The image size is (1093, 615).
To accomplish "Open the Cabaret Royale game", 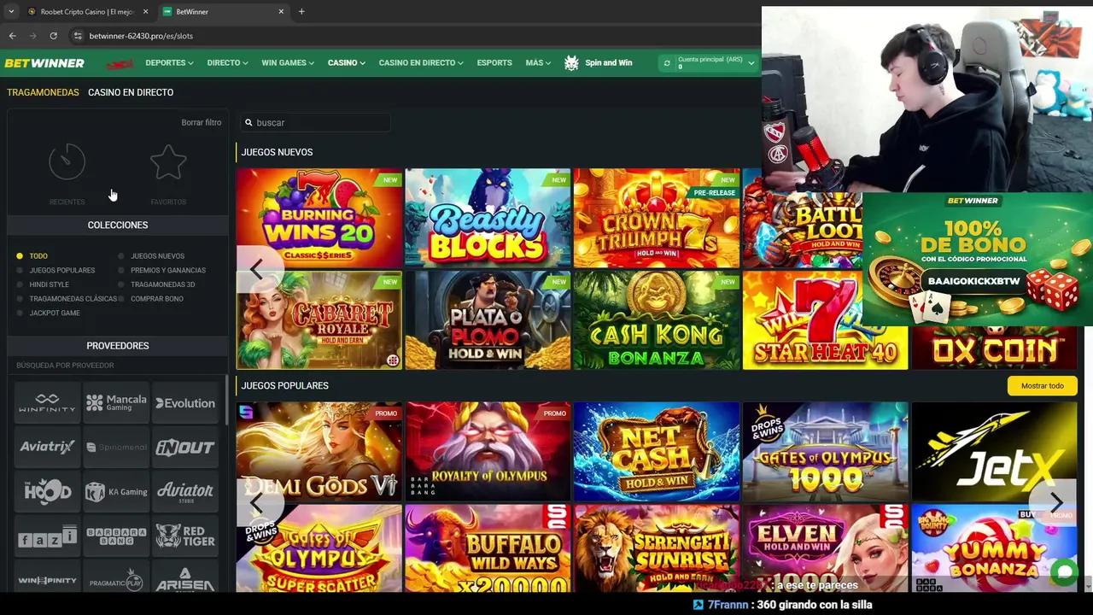I will 319,320.
